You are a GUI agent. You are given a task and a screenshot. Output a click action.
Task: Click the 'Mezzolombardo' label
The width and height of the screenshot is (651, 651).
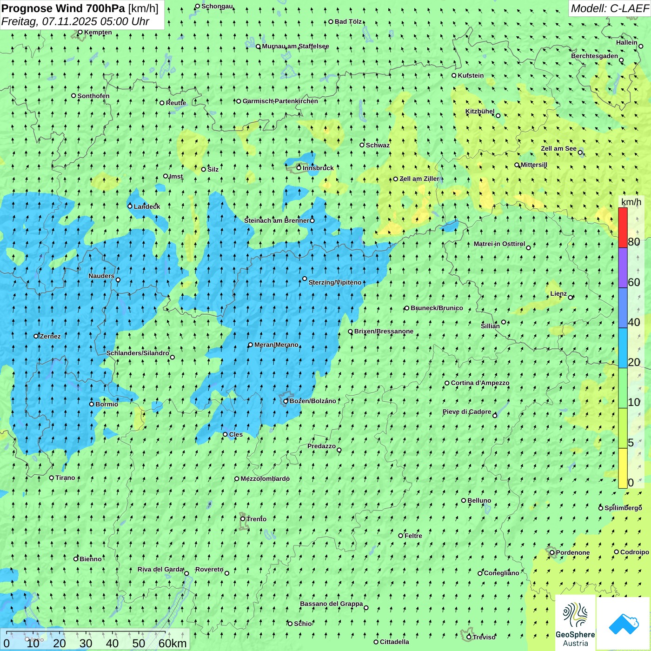(265, 478)
